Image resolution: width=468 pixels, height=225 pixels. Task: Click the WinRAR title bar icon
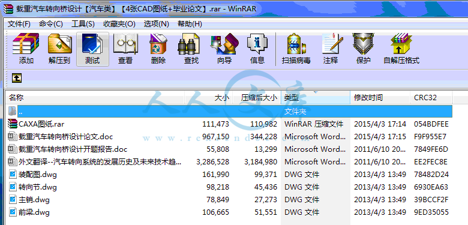tap(8, 8)
